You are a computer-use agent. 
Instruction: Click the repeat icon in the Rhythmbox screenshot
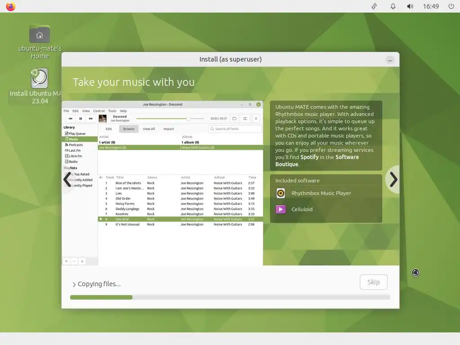pyautogui.click(x=234, y=119)
